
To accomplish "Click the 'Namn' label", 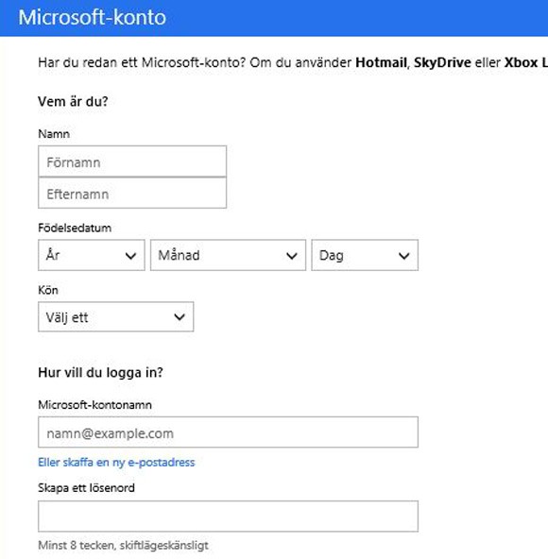I will (54, 134).
